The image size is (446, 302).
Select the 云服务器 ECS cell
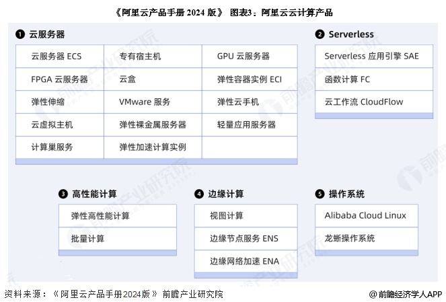coord(60,56)
